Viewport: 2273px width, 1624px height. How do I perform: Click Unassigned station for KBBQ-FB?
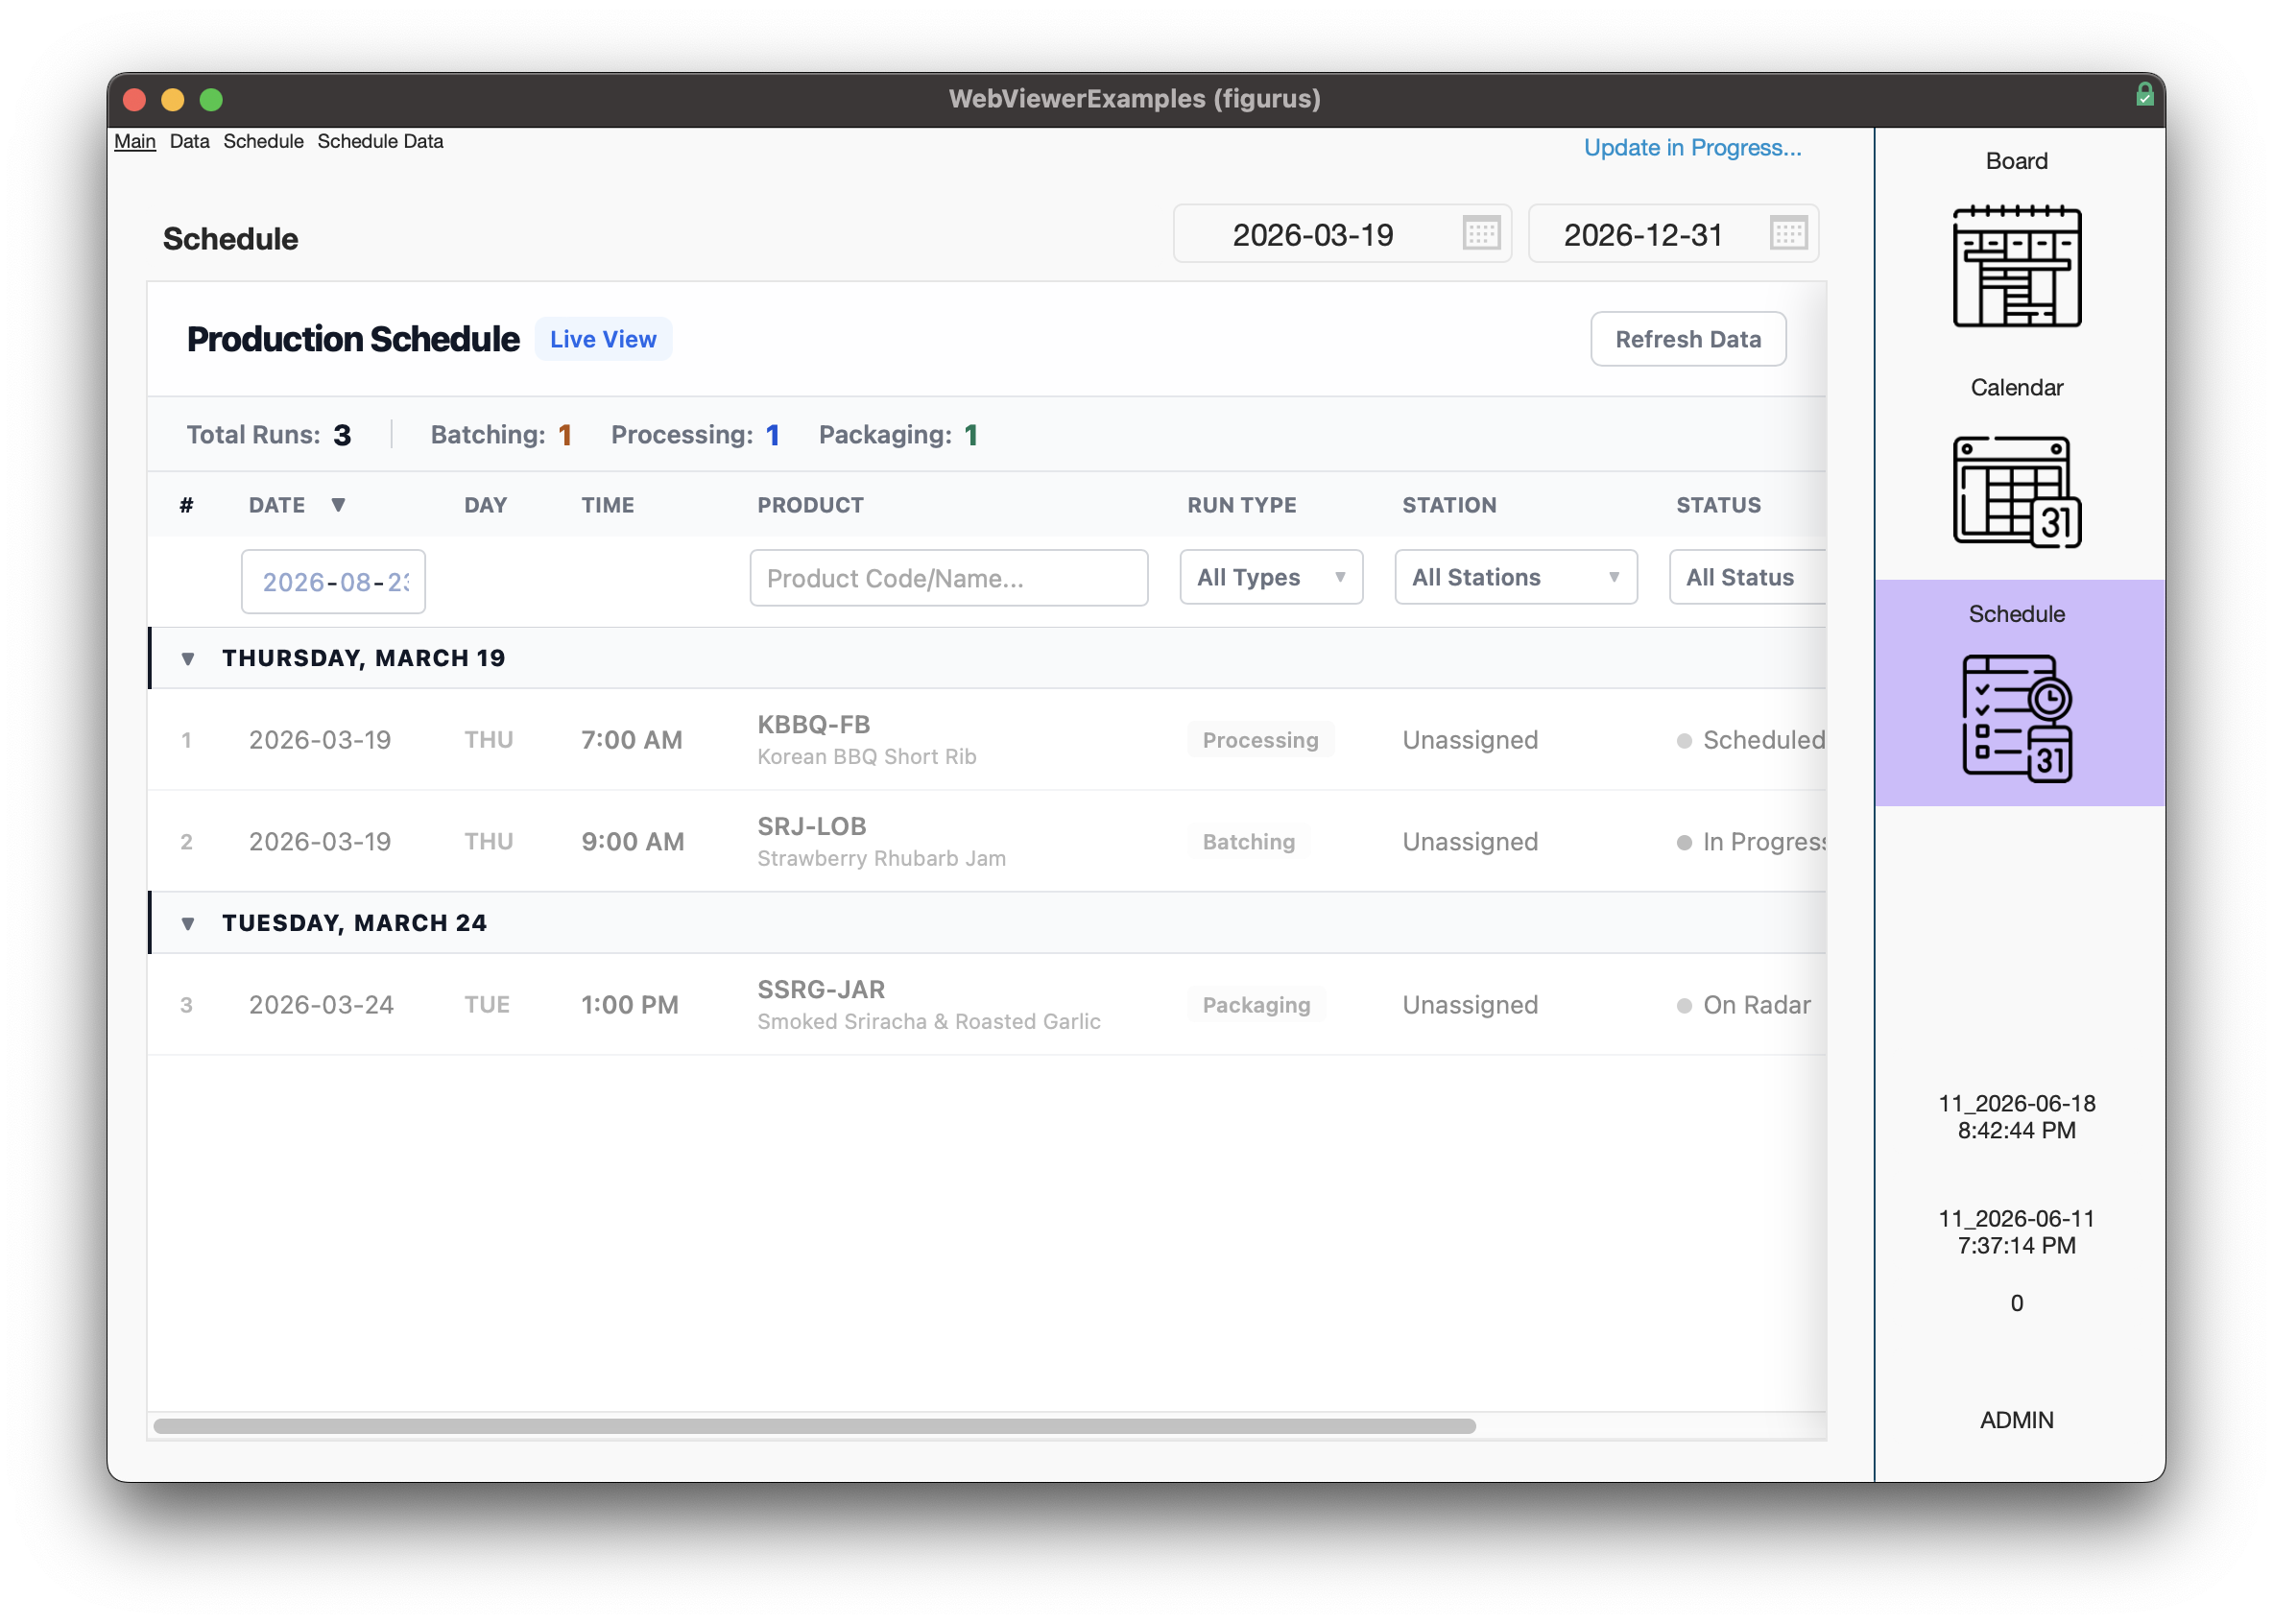pos(1470,740)
